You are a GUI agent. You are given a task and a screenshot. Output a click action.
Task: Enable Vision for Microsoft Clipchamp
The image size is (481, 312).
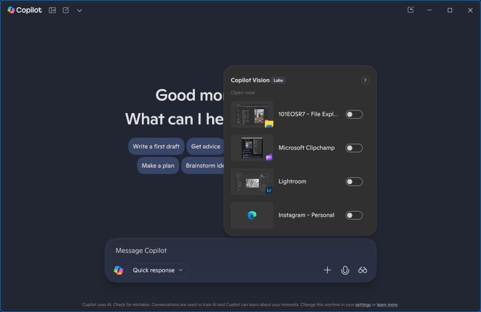(354, 148)
